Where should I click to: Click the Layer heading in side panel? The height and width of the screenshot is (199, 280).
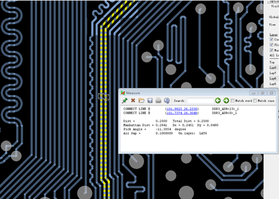click(273, 35)
